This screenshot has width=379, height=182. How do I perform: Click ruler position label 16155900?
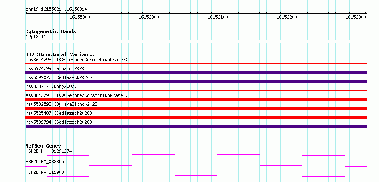tap(80, 17)
